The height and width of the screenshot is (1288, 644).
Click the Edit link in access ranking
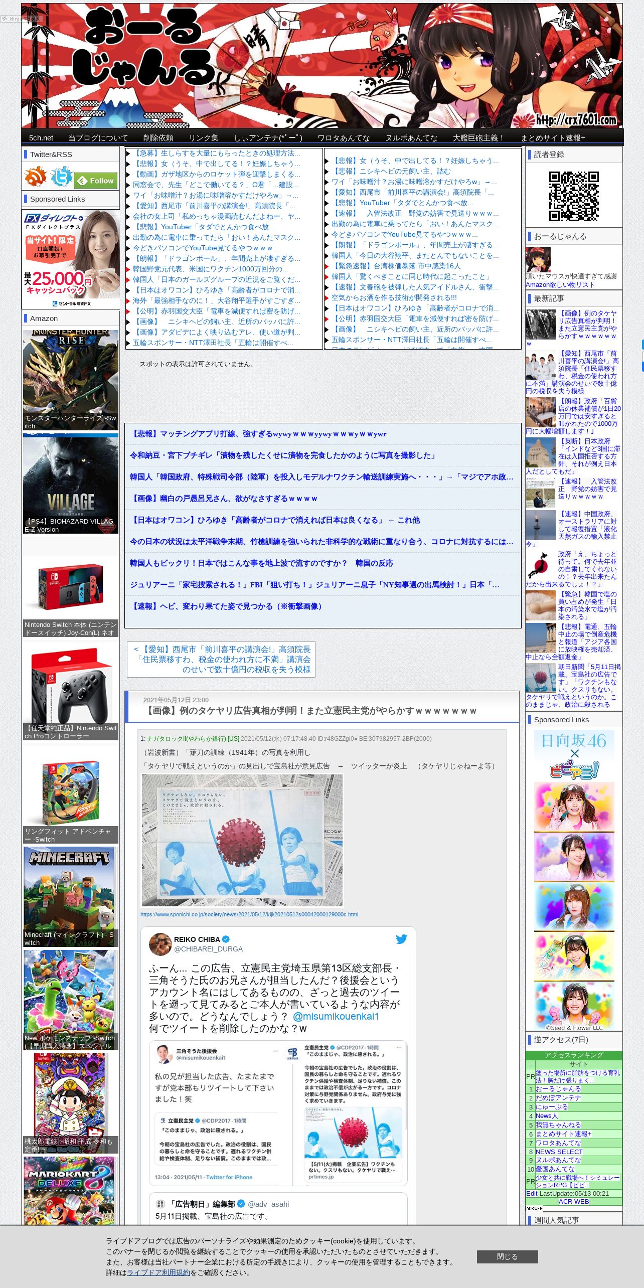point(532,1194)
